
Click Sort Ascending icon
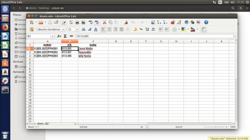point(159,22)
